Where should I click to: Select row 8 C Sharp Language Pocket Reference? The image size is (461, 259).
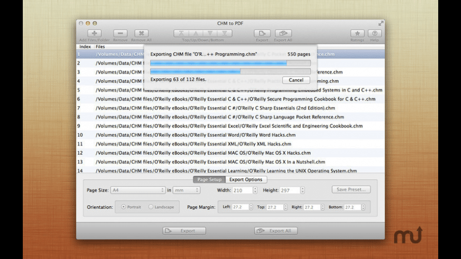pos(230,117)
